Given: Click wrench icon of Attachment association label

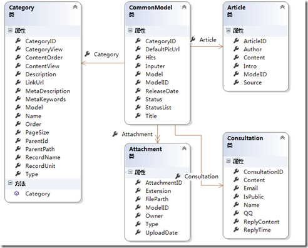Looking at the screenshot, I should pos(115,134).
